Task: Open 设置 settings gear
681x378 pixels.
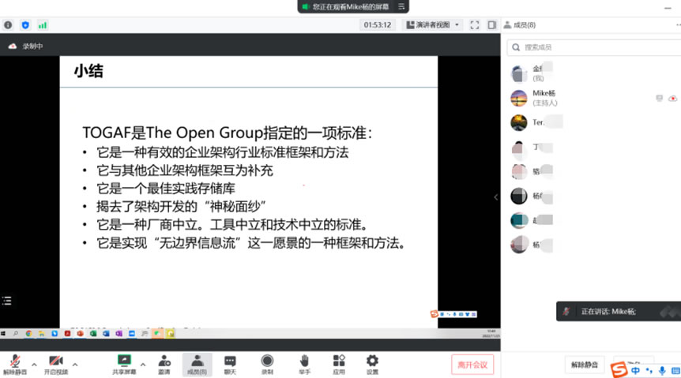Action: pyautogui.click(x=372, y=365)
